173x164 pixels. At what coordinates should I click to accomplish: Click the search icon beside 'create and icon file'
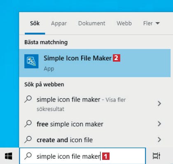(x=28, y=139)
